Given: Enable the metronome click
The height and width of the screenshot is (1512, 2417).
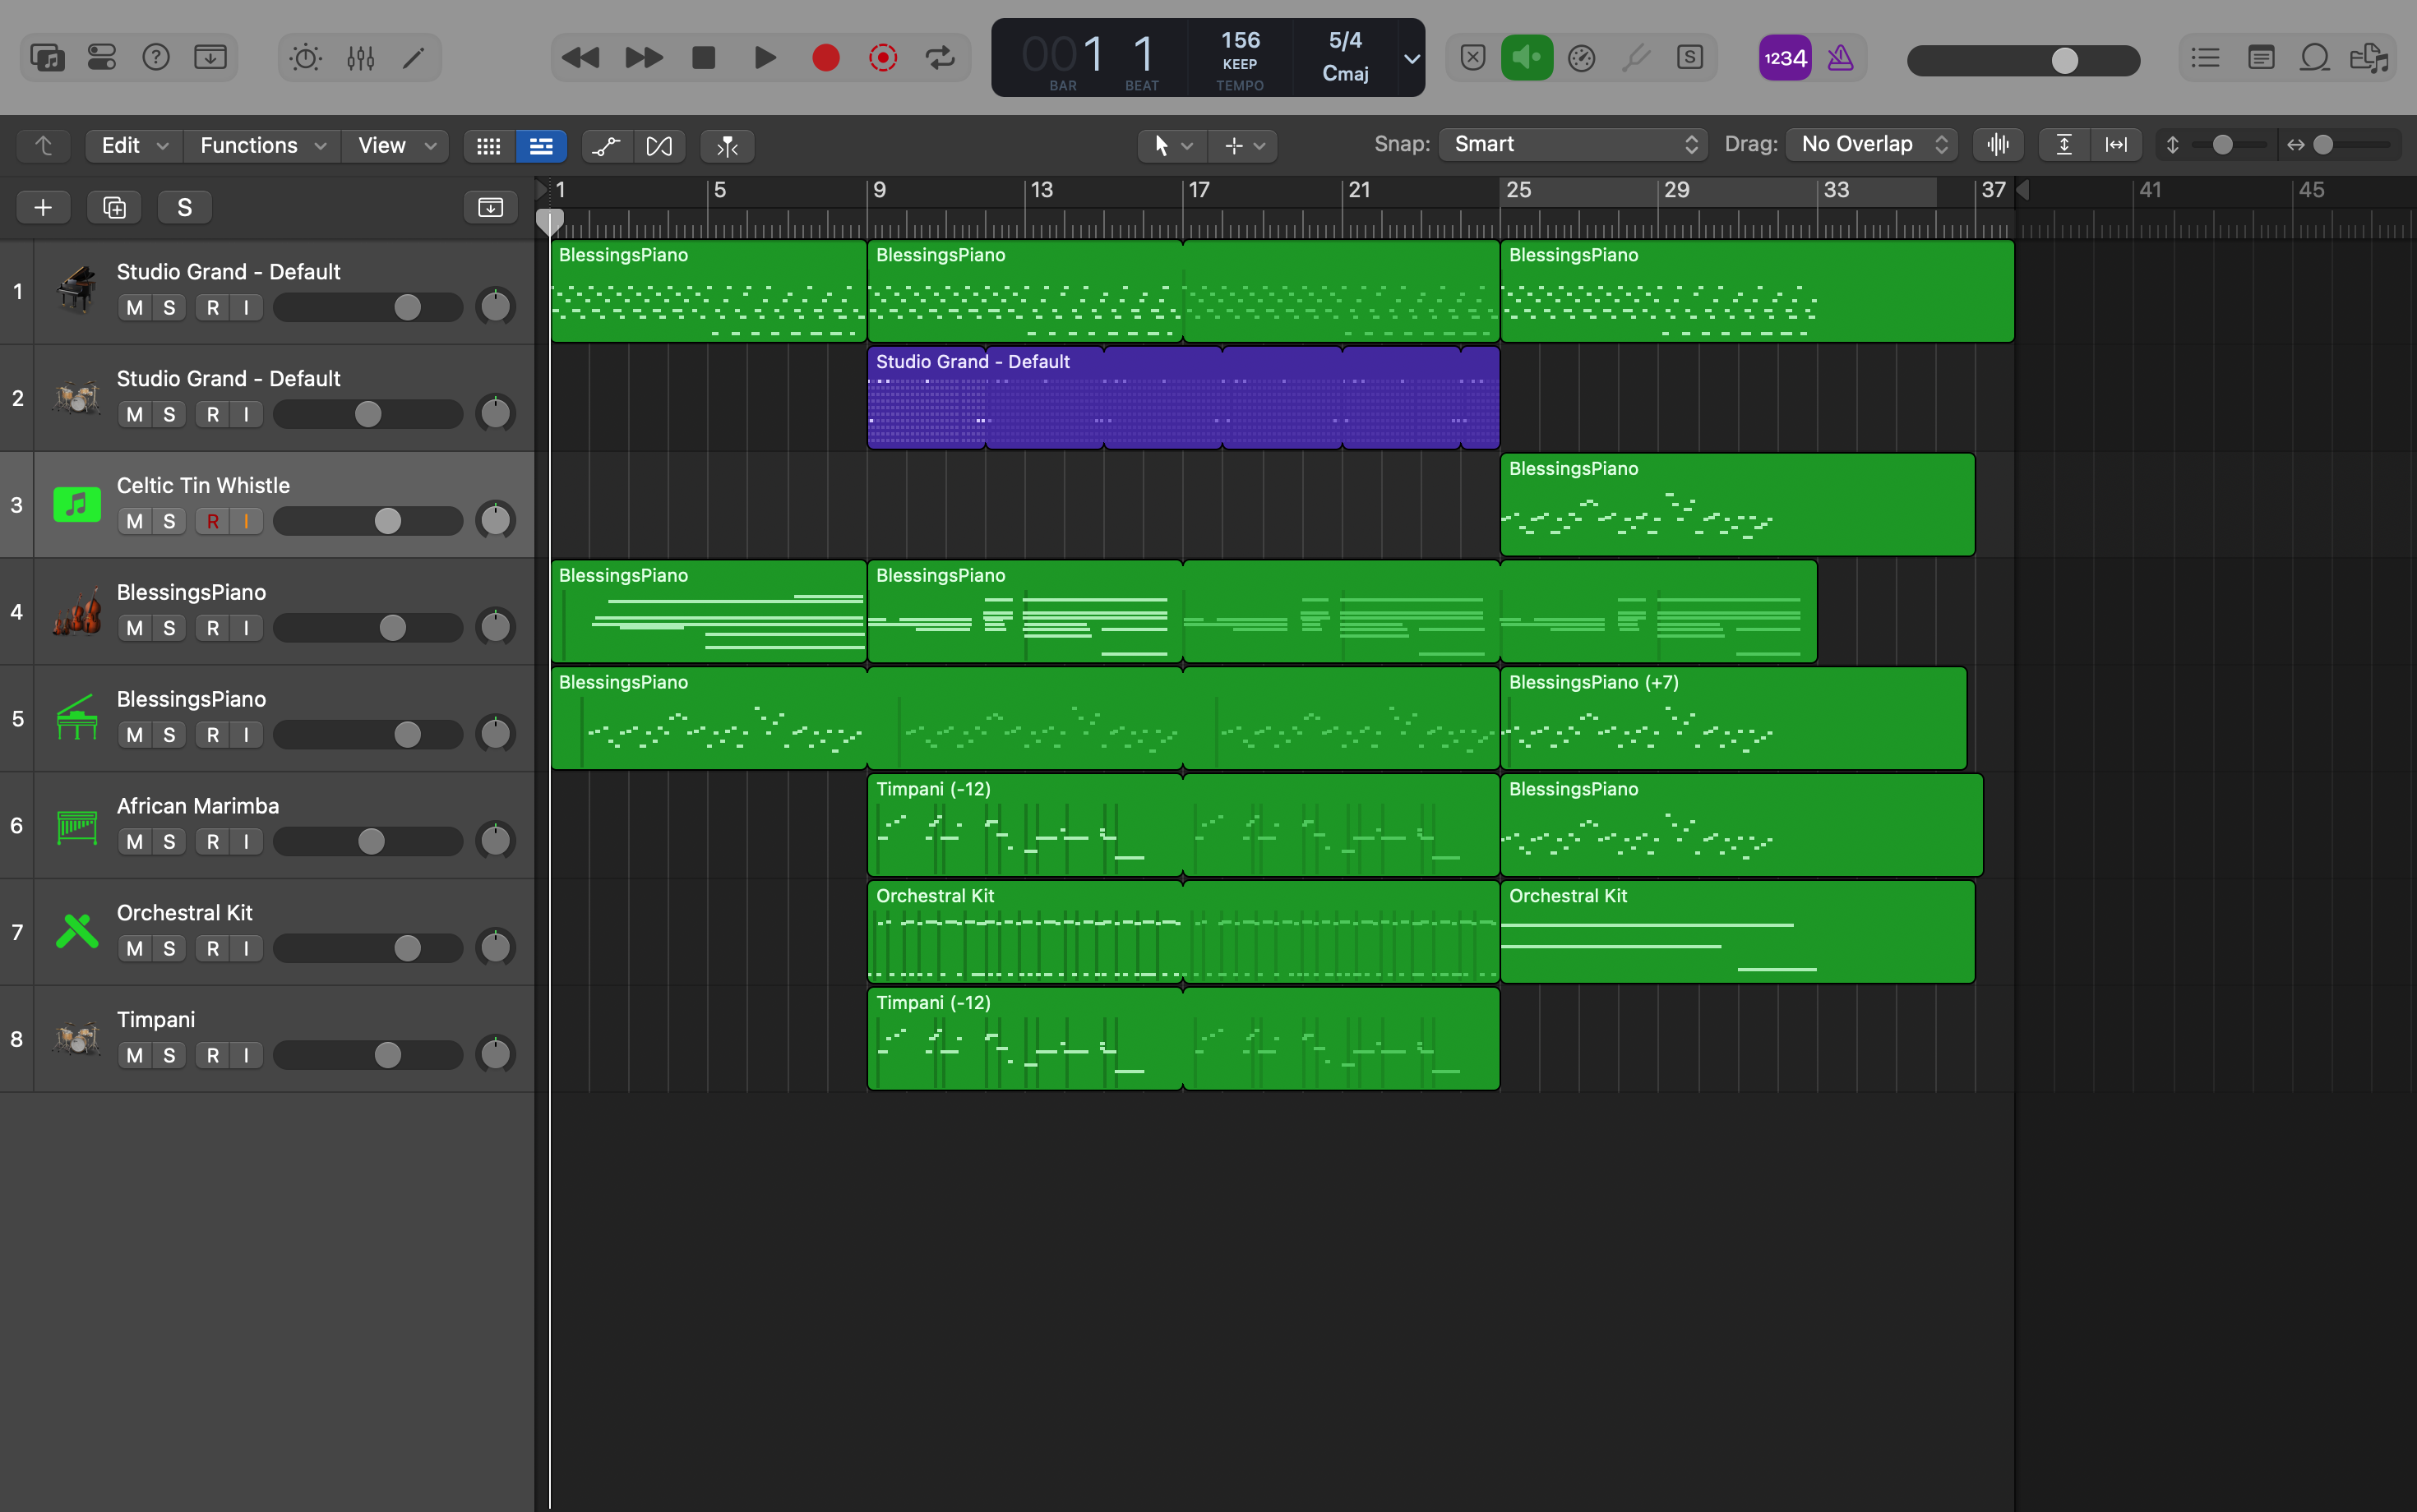Looking at the screenshot, I should (x=1840, y=58).
